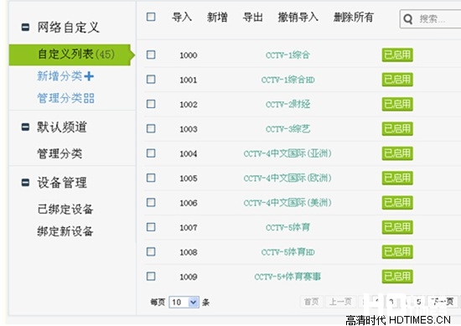461x326 pixels.
Task: Open 自定义列表(45) in sidebar
Action: (72, 54)
